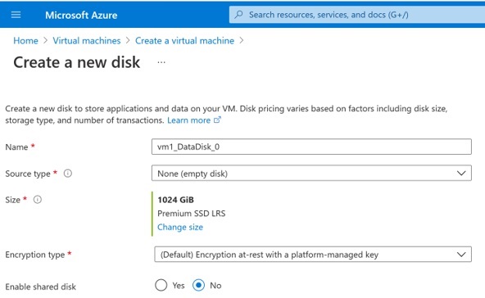Click the Microsoft Azure logo text

tap(81, 16)
